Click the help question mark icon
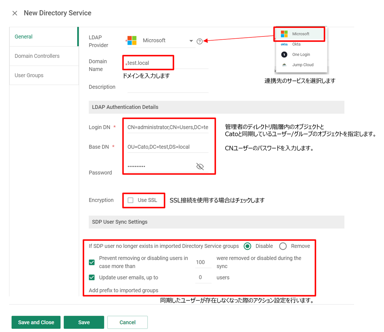Screen dimensions: 384x332 click(x=200, y=41)
